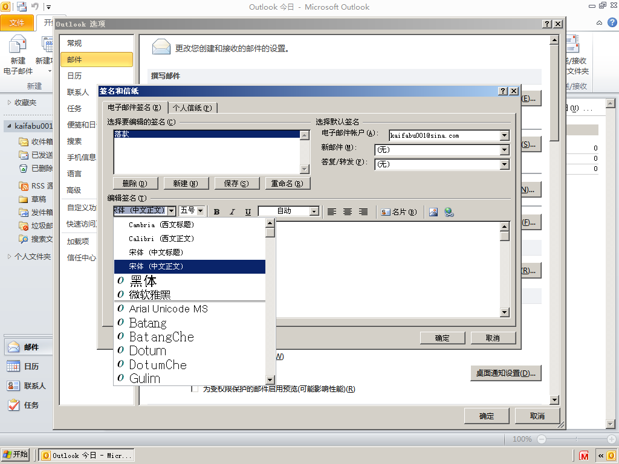
Task: Switch to 联系人 navigation module
Action: pos(28,385)
